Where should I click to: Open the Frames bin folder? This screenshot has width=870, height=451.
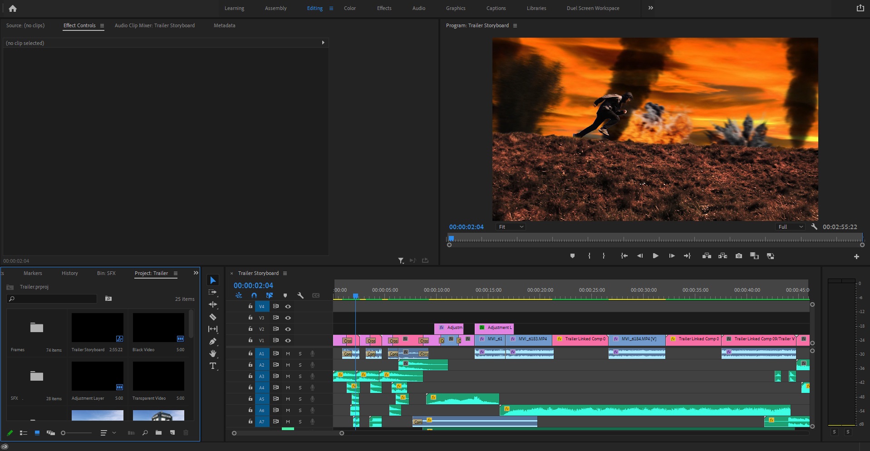click(36, 328)
